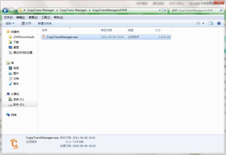Open the 工具(T) menu
Screen dimensions: 226x155
[46, 17]
